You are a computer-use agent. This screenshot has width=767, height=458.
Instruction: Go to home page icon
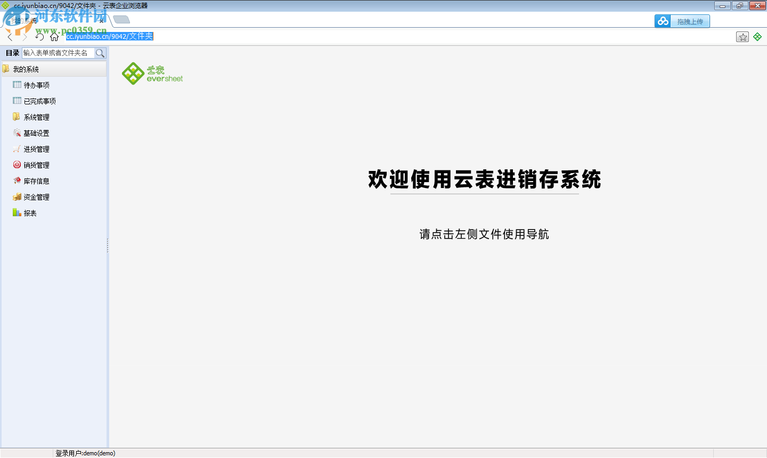(54, 37)
